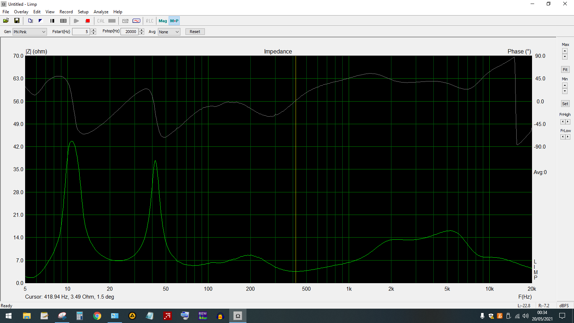This screenshot has width=574, height=323.
Task: Open the Analyze menu
Action: 101,12
